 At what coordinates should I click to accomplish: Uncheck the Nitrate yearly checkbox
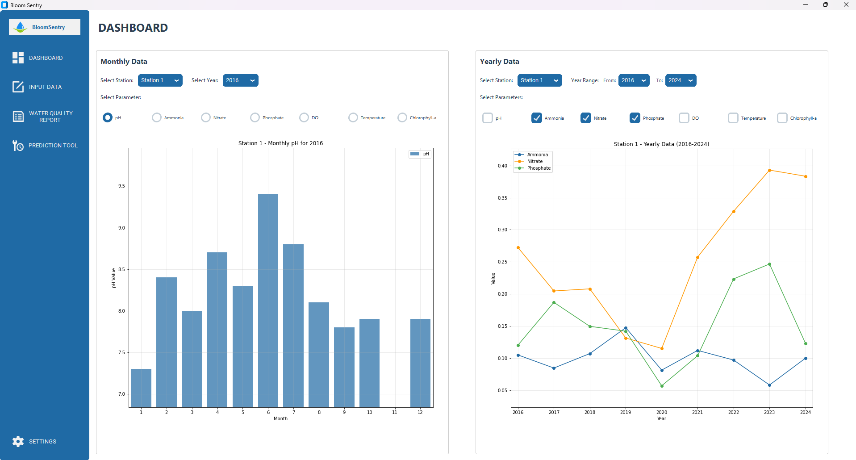pos(586,118)
